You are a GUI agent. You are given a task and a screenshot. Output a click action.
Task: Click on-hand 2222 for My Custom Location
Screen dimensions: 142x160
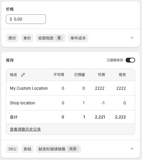[121, 88]
